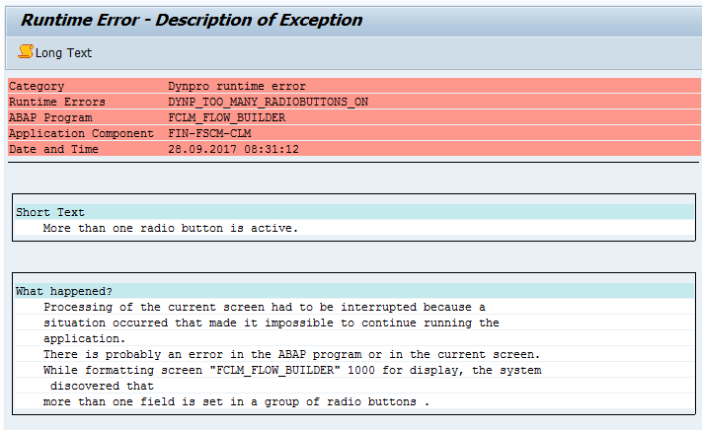Click the Long Text scroll icon

click(x=25, y=52)
